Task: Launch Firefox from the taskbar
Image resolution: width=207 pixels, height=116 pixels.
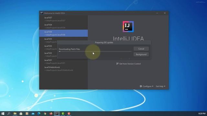Action: (51, 113)
